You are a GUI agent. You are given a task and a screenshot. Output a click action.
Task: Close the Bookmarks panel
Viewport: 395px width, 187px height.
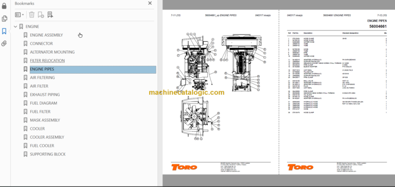(150, 3)
